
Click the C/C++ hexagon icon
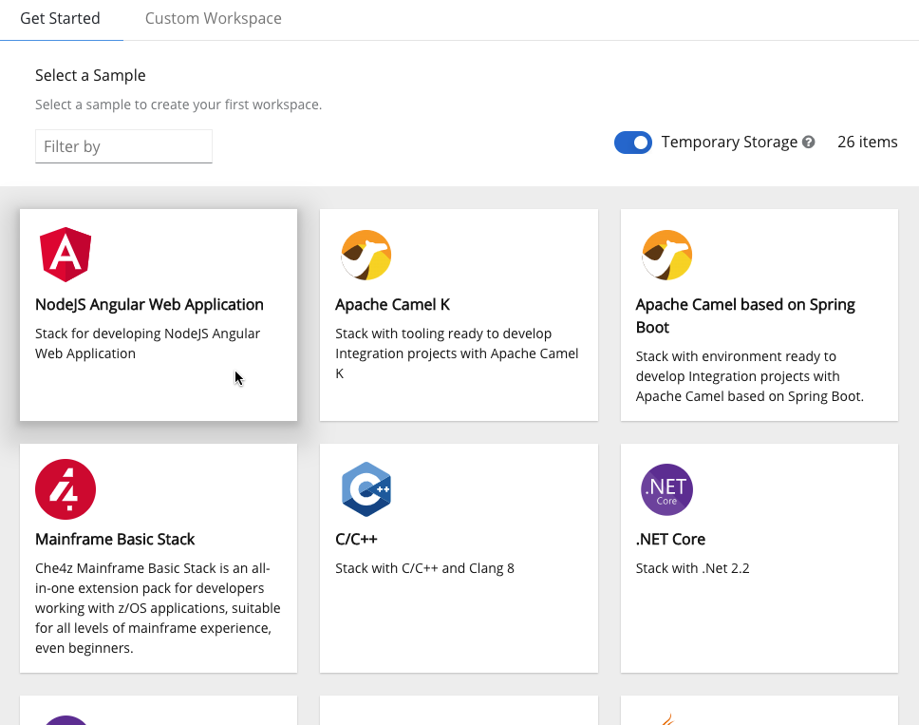pos(366,489)
